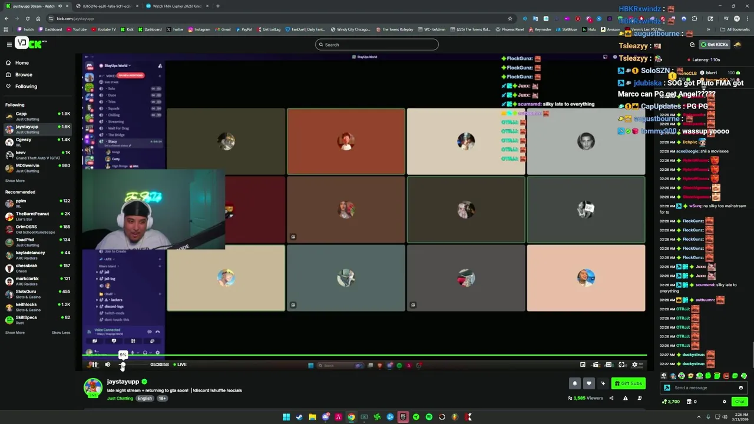Viewport: 754px width, 424px height.
Task: Open MDSwervin channel in Following list
Action: coord(38,168)
